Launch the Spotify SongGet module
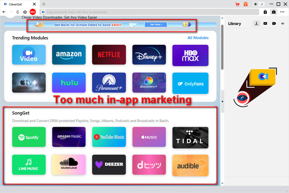Screen dimensions: 289x193 point(29,137)
